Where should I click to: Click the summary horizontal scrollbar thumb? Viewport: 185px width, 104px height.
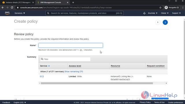[97, 83]
